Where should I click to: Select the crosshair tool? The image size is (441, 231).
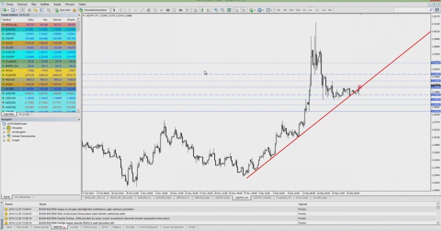click(x=121, y=10)
